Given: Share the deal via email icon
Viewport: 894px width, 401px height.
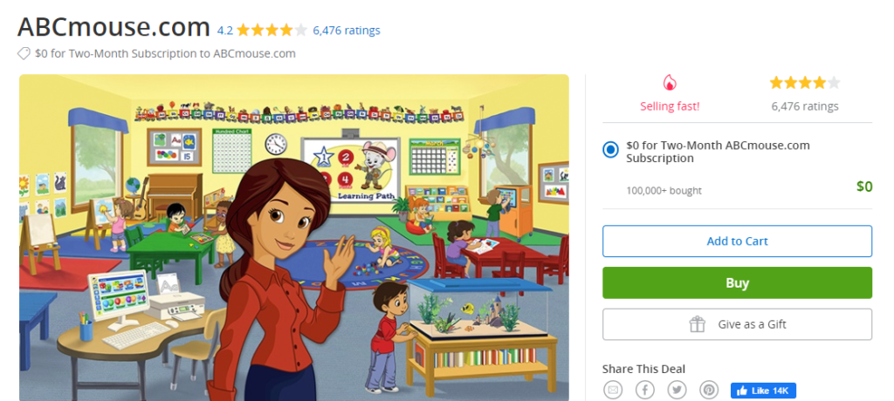Looking at the screenshot, I should click(x=612, y=390).
